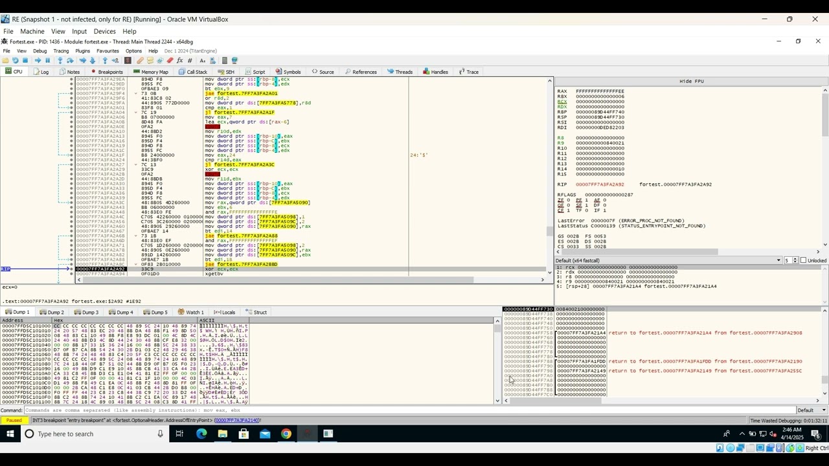This screenshot has width=829, height=466.
Task: Click the Task View taskbar icon
Action: coord(179,434)
